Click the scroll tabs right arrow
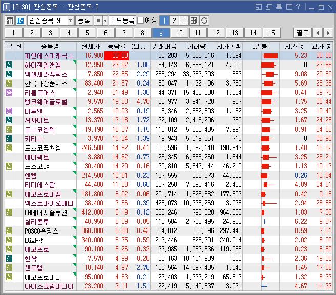Image resolution: width=336 pixels, height=295 pixels. coord(328,33)
